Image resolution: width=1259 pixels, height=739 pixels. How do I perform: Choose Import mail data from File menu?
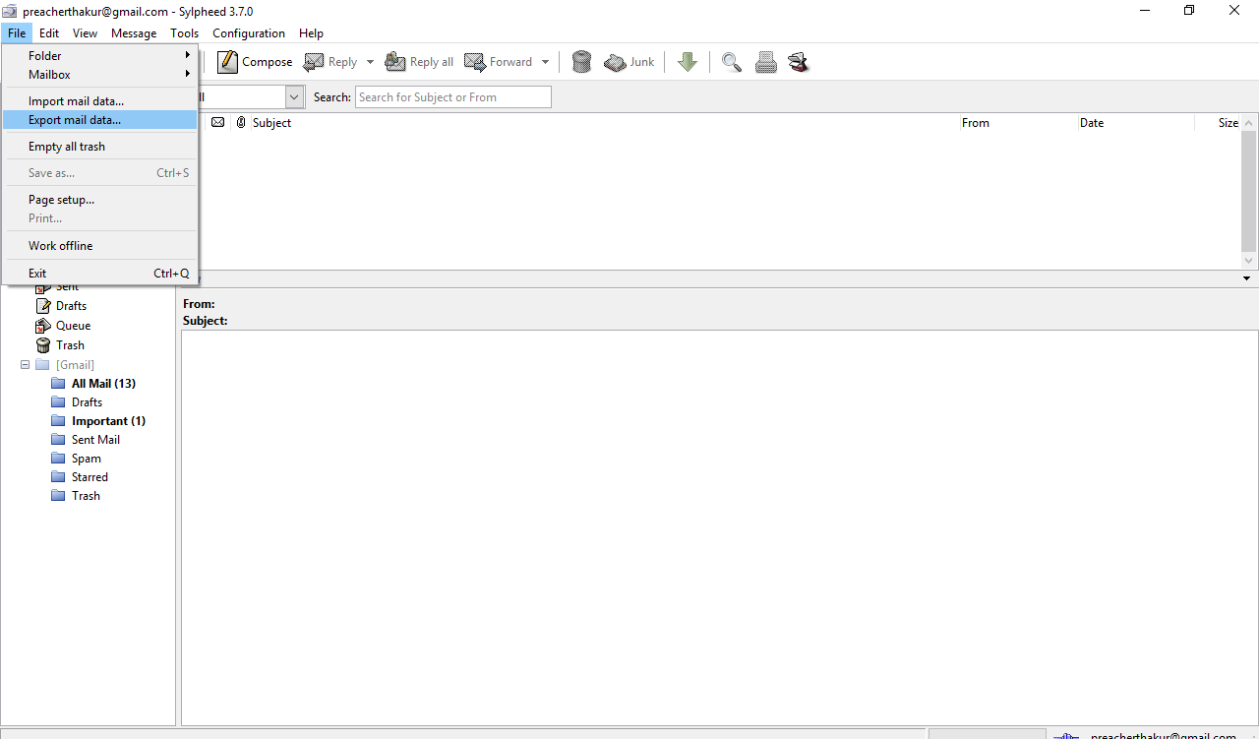[100, 101]
